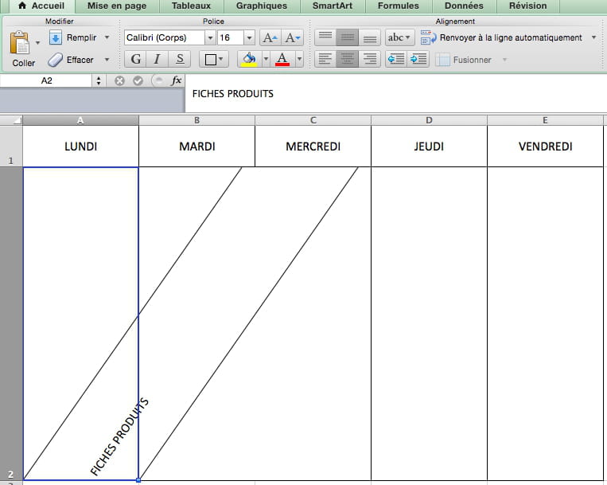Select row 1 header
The height and width of the screenshot is (485, 607).
click(x=11, y=146)
